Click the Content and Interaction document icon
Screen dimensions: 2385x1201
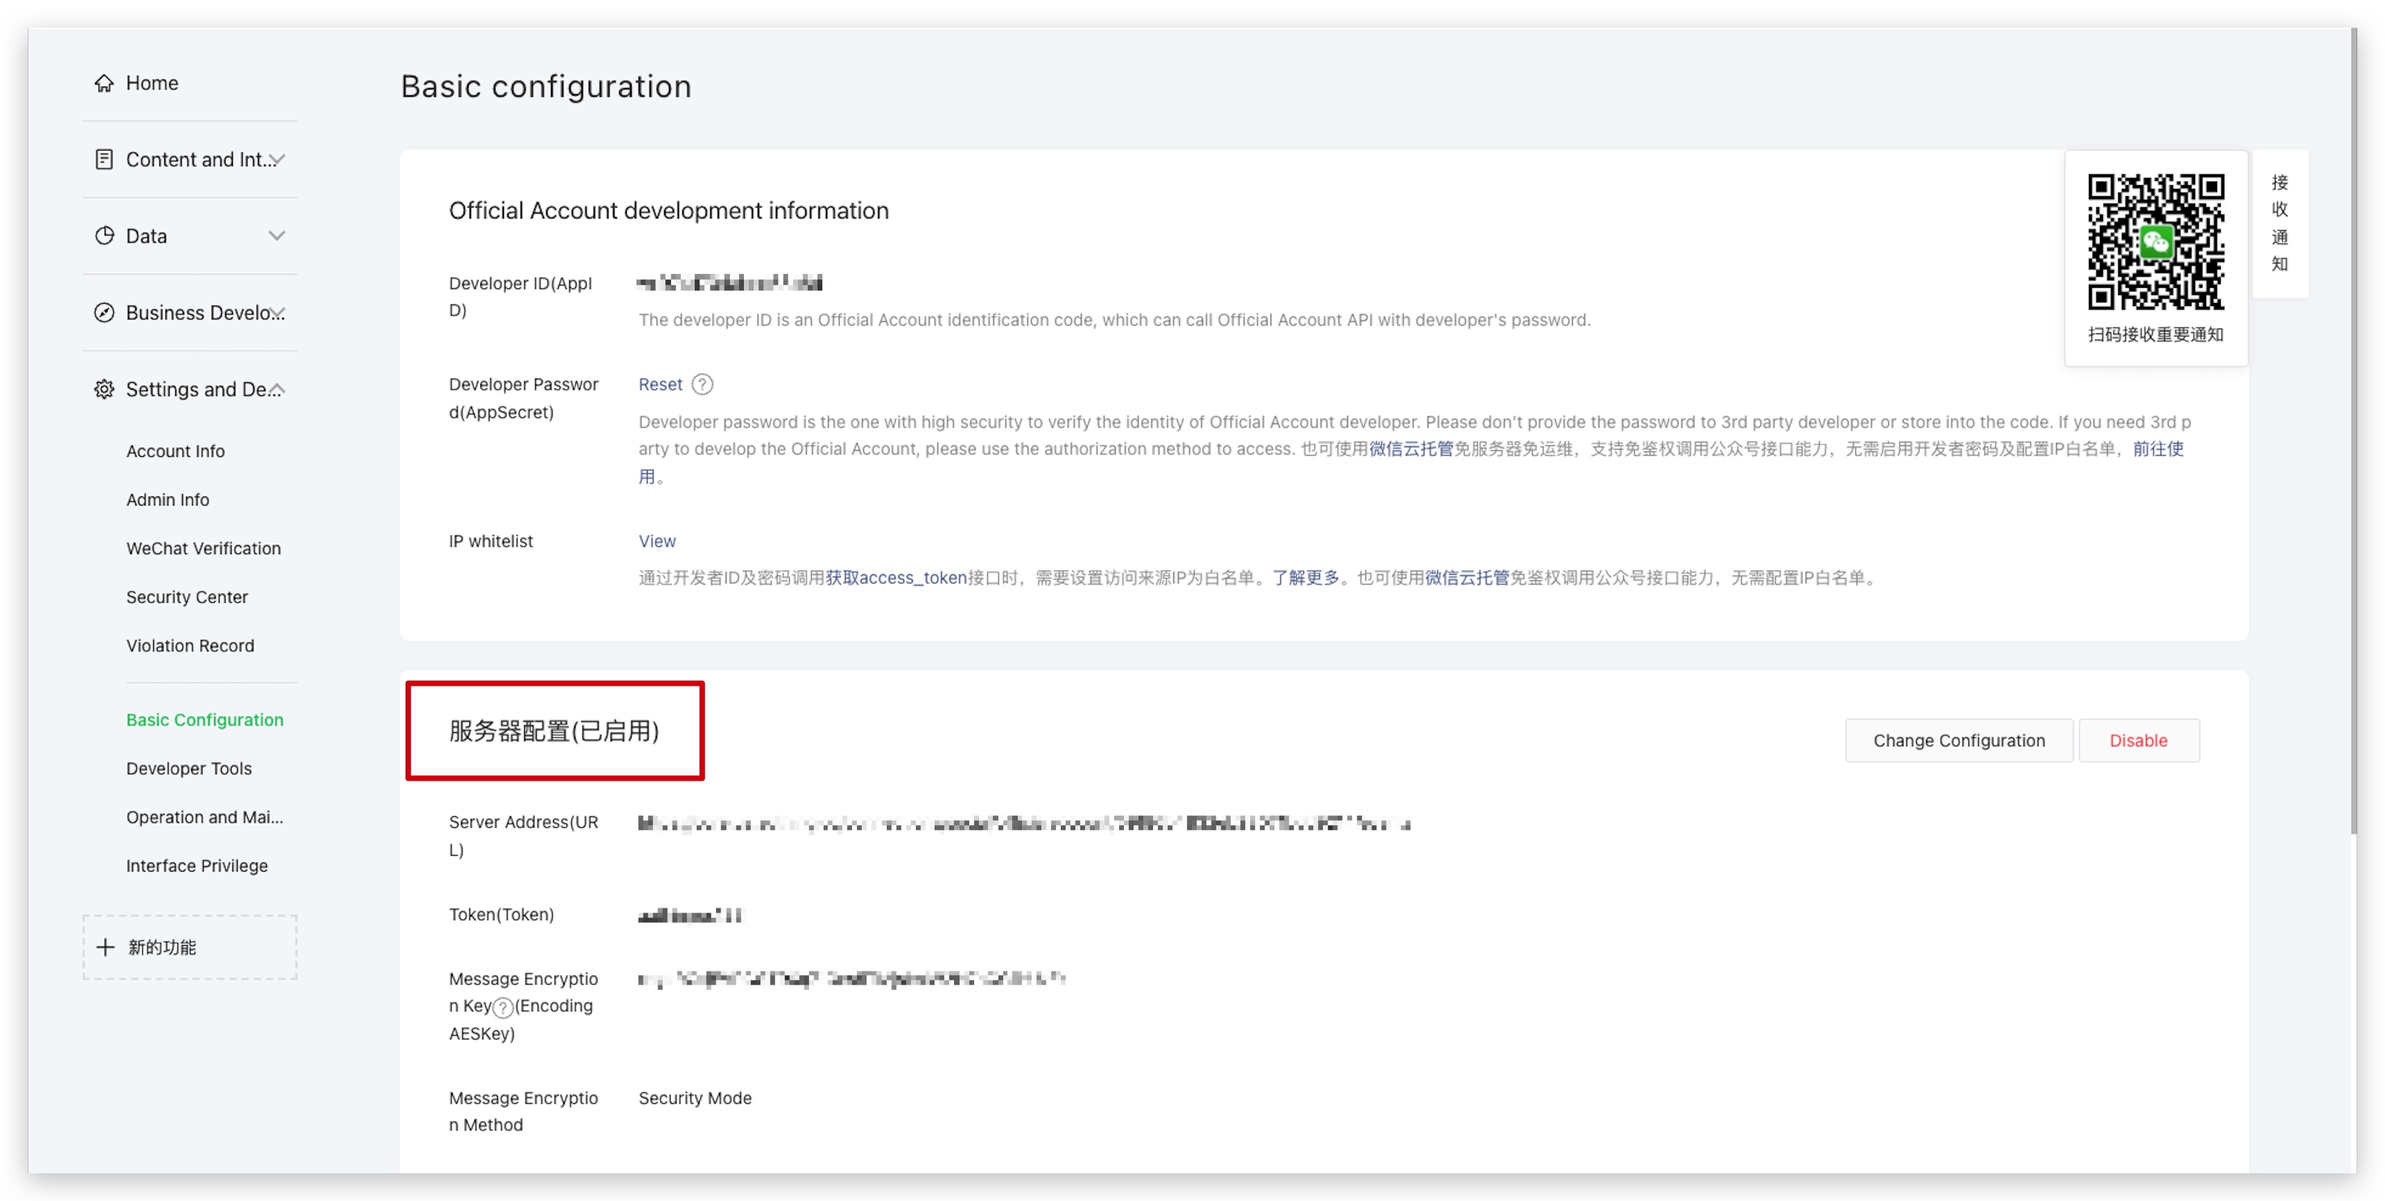pos(104,159)
